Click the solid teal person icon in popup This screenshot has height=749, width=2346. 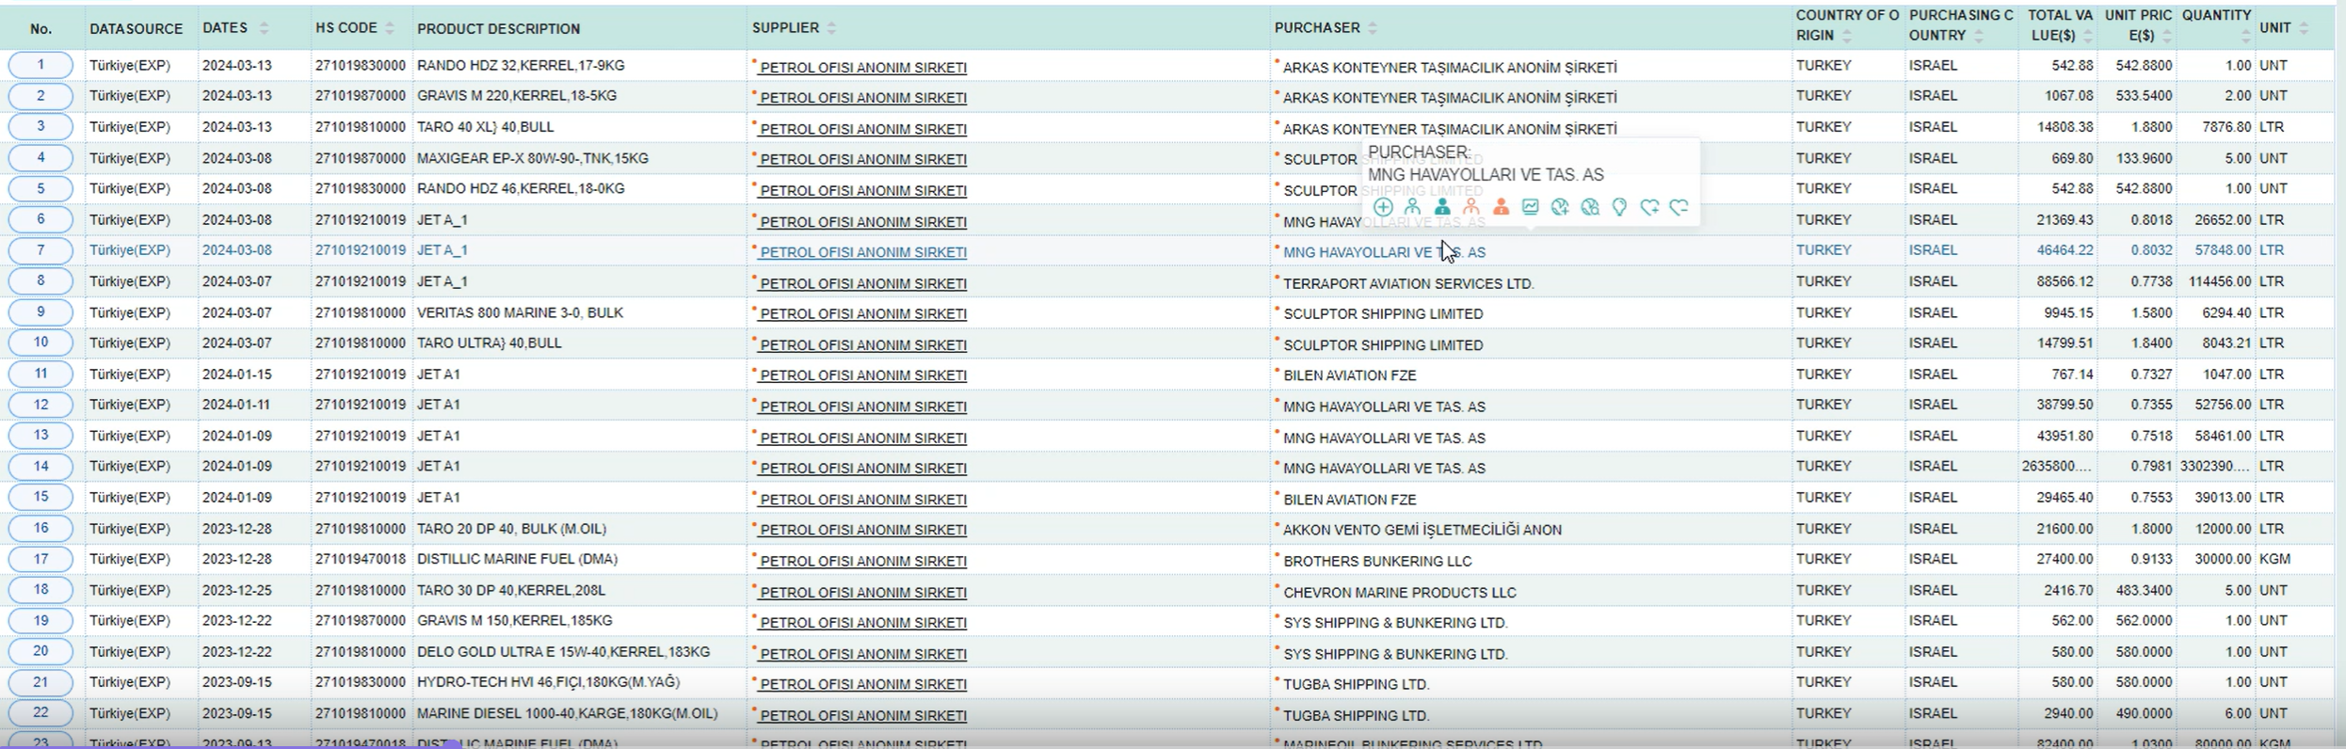(x=1442, y=207)
